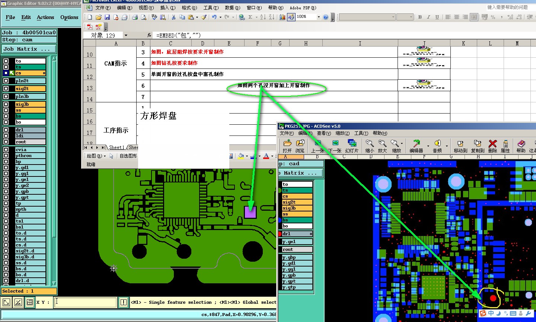Click Excel fill color bucket swatch

[241, 156]
